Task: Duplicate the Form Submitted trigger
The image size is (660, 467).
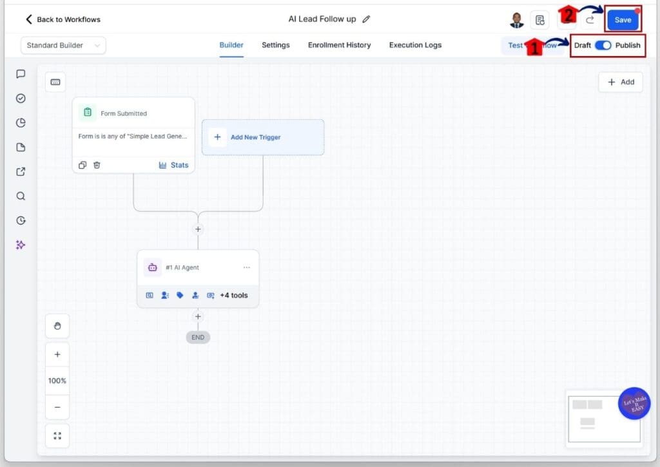Action: pos(82,165)
